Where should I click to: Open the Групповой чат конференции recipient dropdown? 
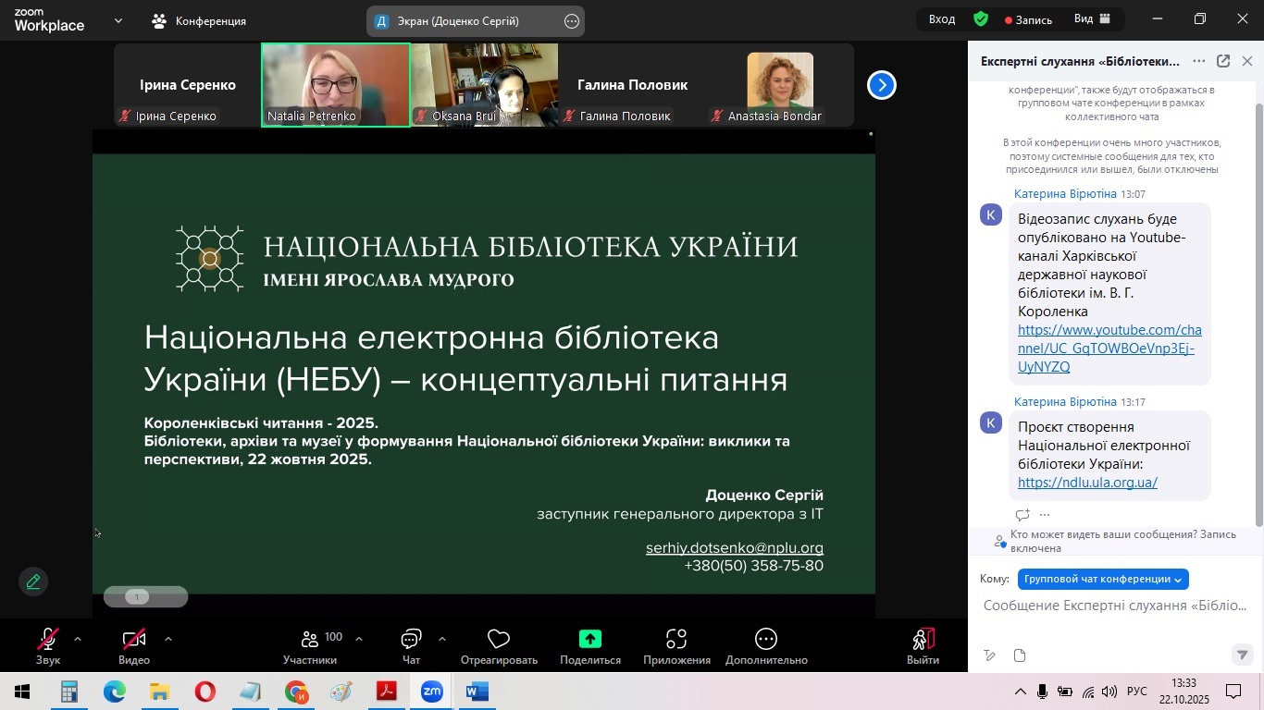point(1102,579)
